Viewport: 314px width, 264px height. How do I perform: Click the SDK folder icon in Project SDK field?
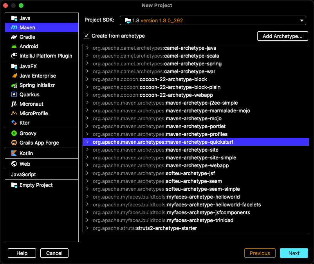tap(128, 20)
